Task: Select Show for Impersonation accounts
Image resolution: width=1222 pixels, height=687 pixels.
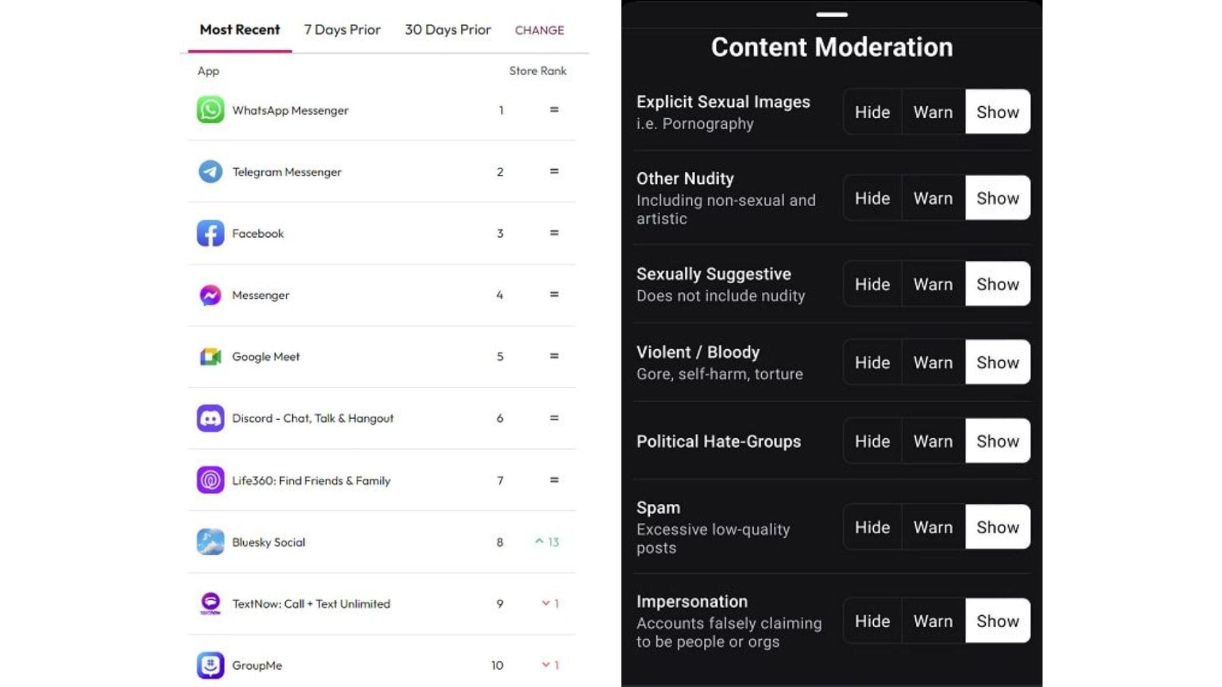Action: click(x=997, y=621)
